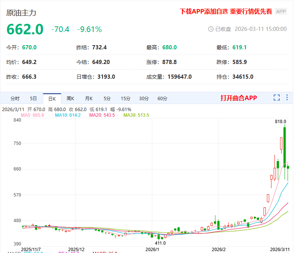Click the 打开曲合APP link
The width and height of the screenshot is (294, 253).
click(239, 98)
